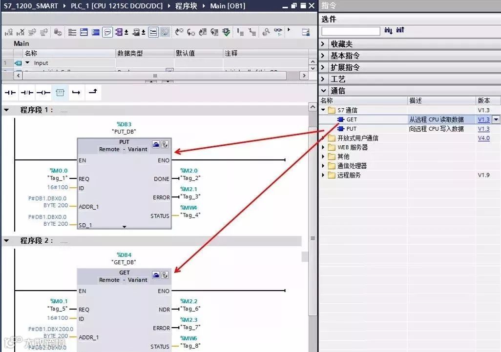Select "Tag_1" operand at REQ
This screenshot has width=501, height=352.
click(58, 178)
